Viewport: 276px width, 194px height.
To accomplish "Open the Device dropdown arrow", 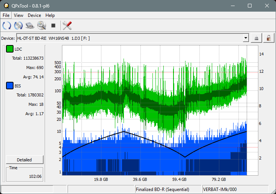I will point(246,38).
